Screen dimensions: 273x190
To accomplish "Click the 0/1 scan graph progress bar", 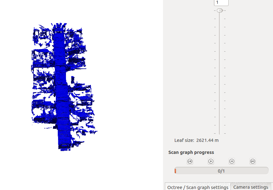I will pyautogui.click(x=221, y=171).
